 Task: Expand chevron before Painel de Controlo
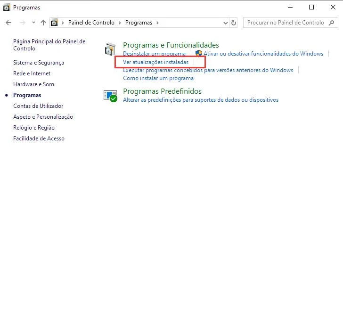63,23
